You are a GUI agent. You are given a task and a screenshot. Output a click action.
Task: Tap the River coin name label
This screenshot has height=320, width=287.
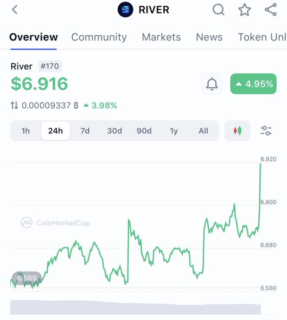point(22,66)
